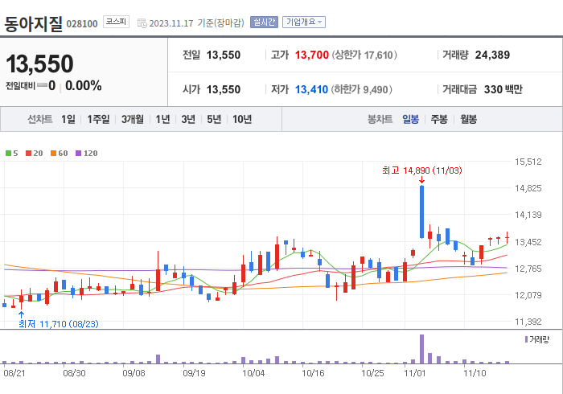This screenshot has width=563, height=394.
Task: Click the purple 거래량 volume legend marker
Action: [526, 339]
